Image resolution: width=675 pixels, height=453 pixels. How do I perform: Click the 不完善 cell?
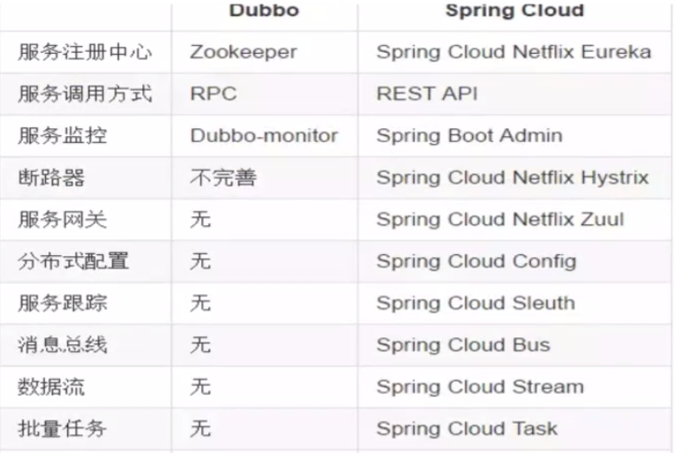(222, 177)
